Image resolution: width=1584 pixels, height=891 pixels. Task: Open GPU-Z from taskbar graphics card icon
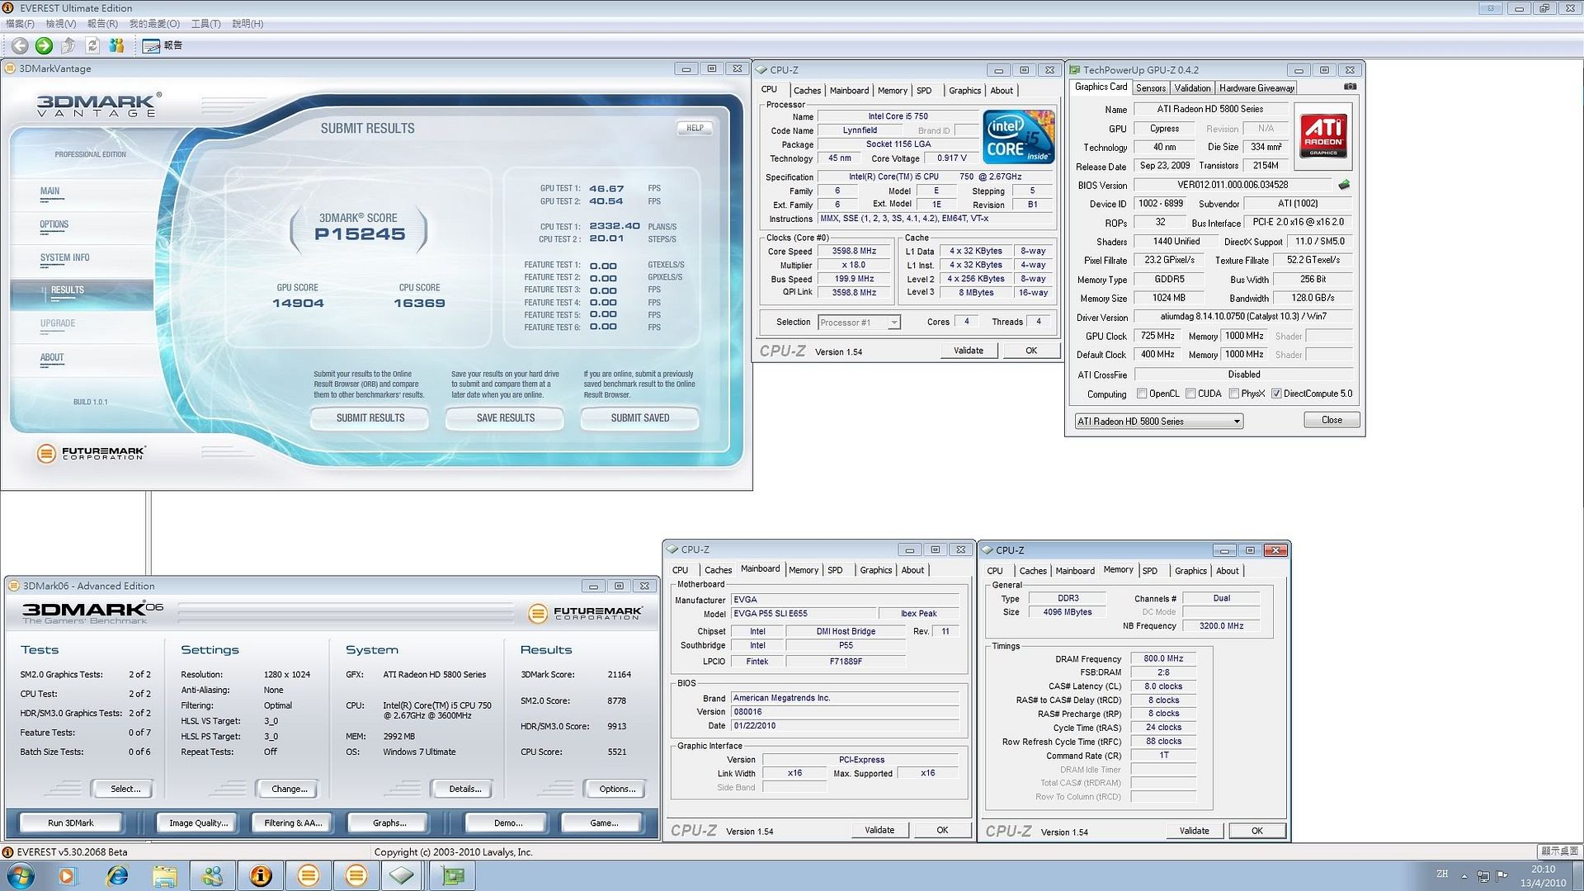coord(452,875)
